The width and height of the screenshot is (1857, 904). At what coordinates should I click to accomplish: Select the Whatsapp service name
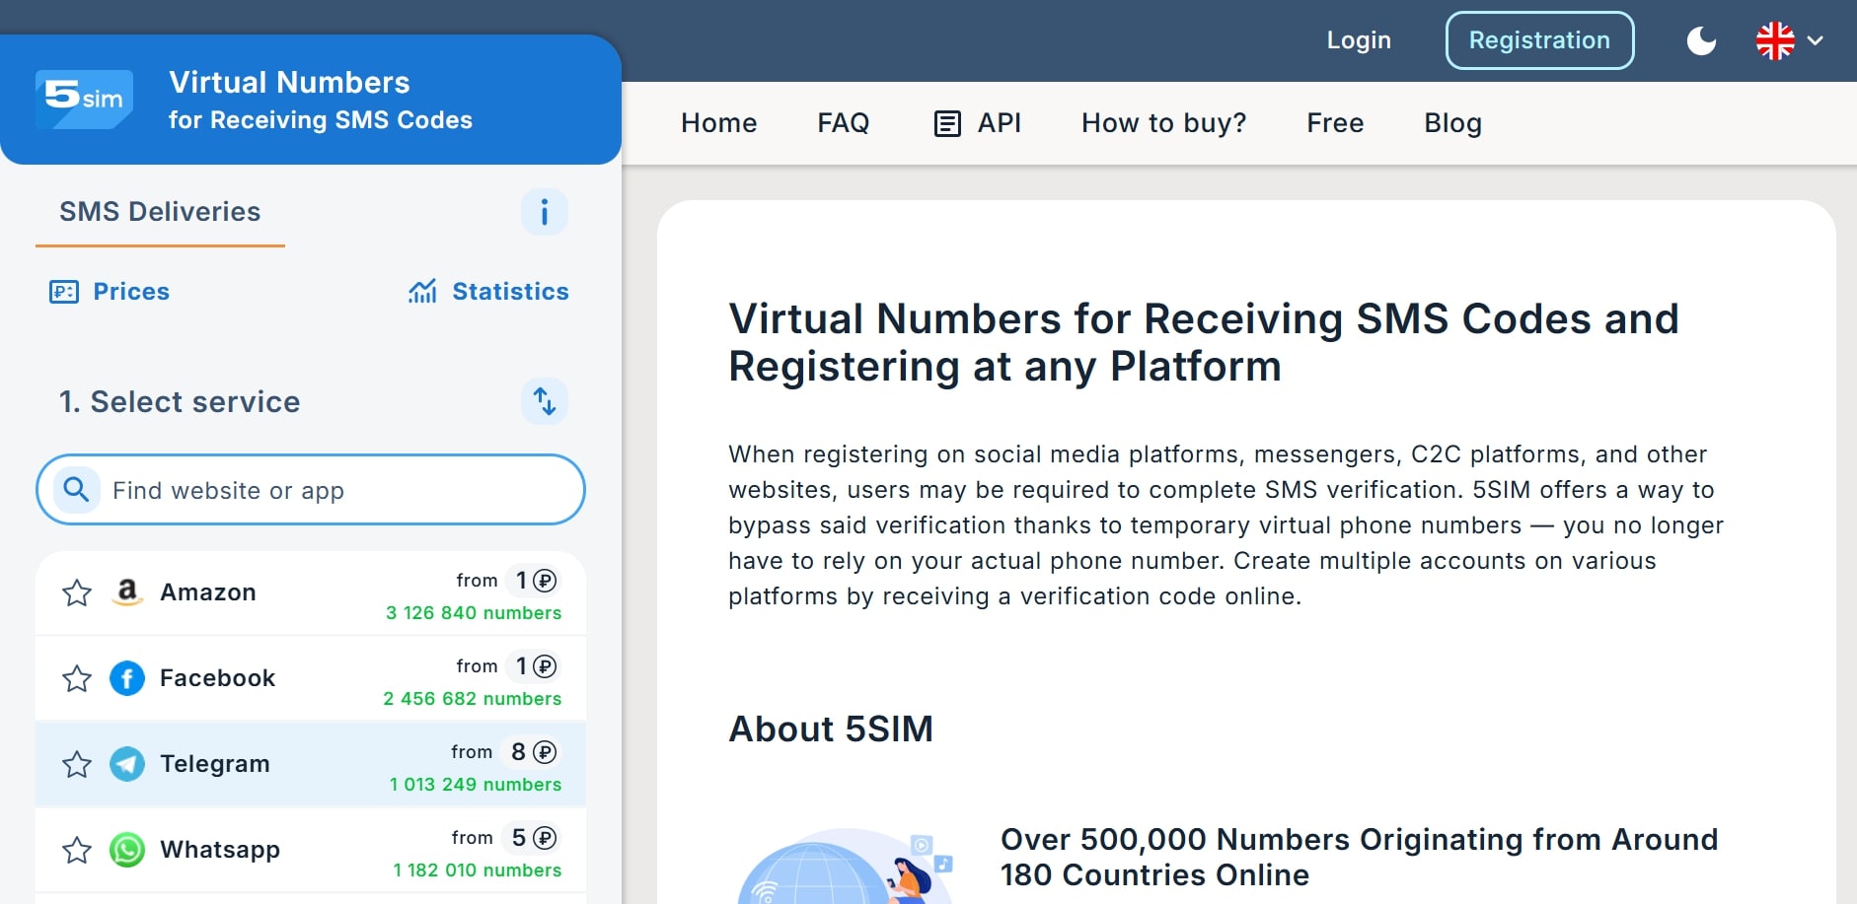point(220,850)
